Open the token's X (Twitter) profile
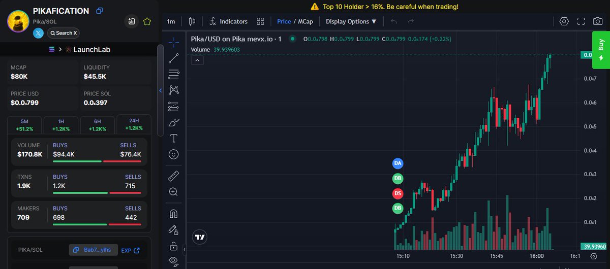The width and height of the screenshot is (610, 269). (39, 33)
